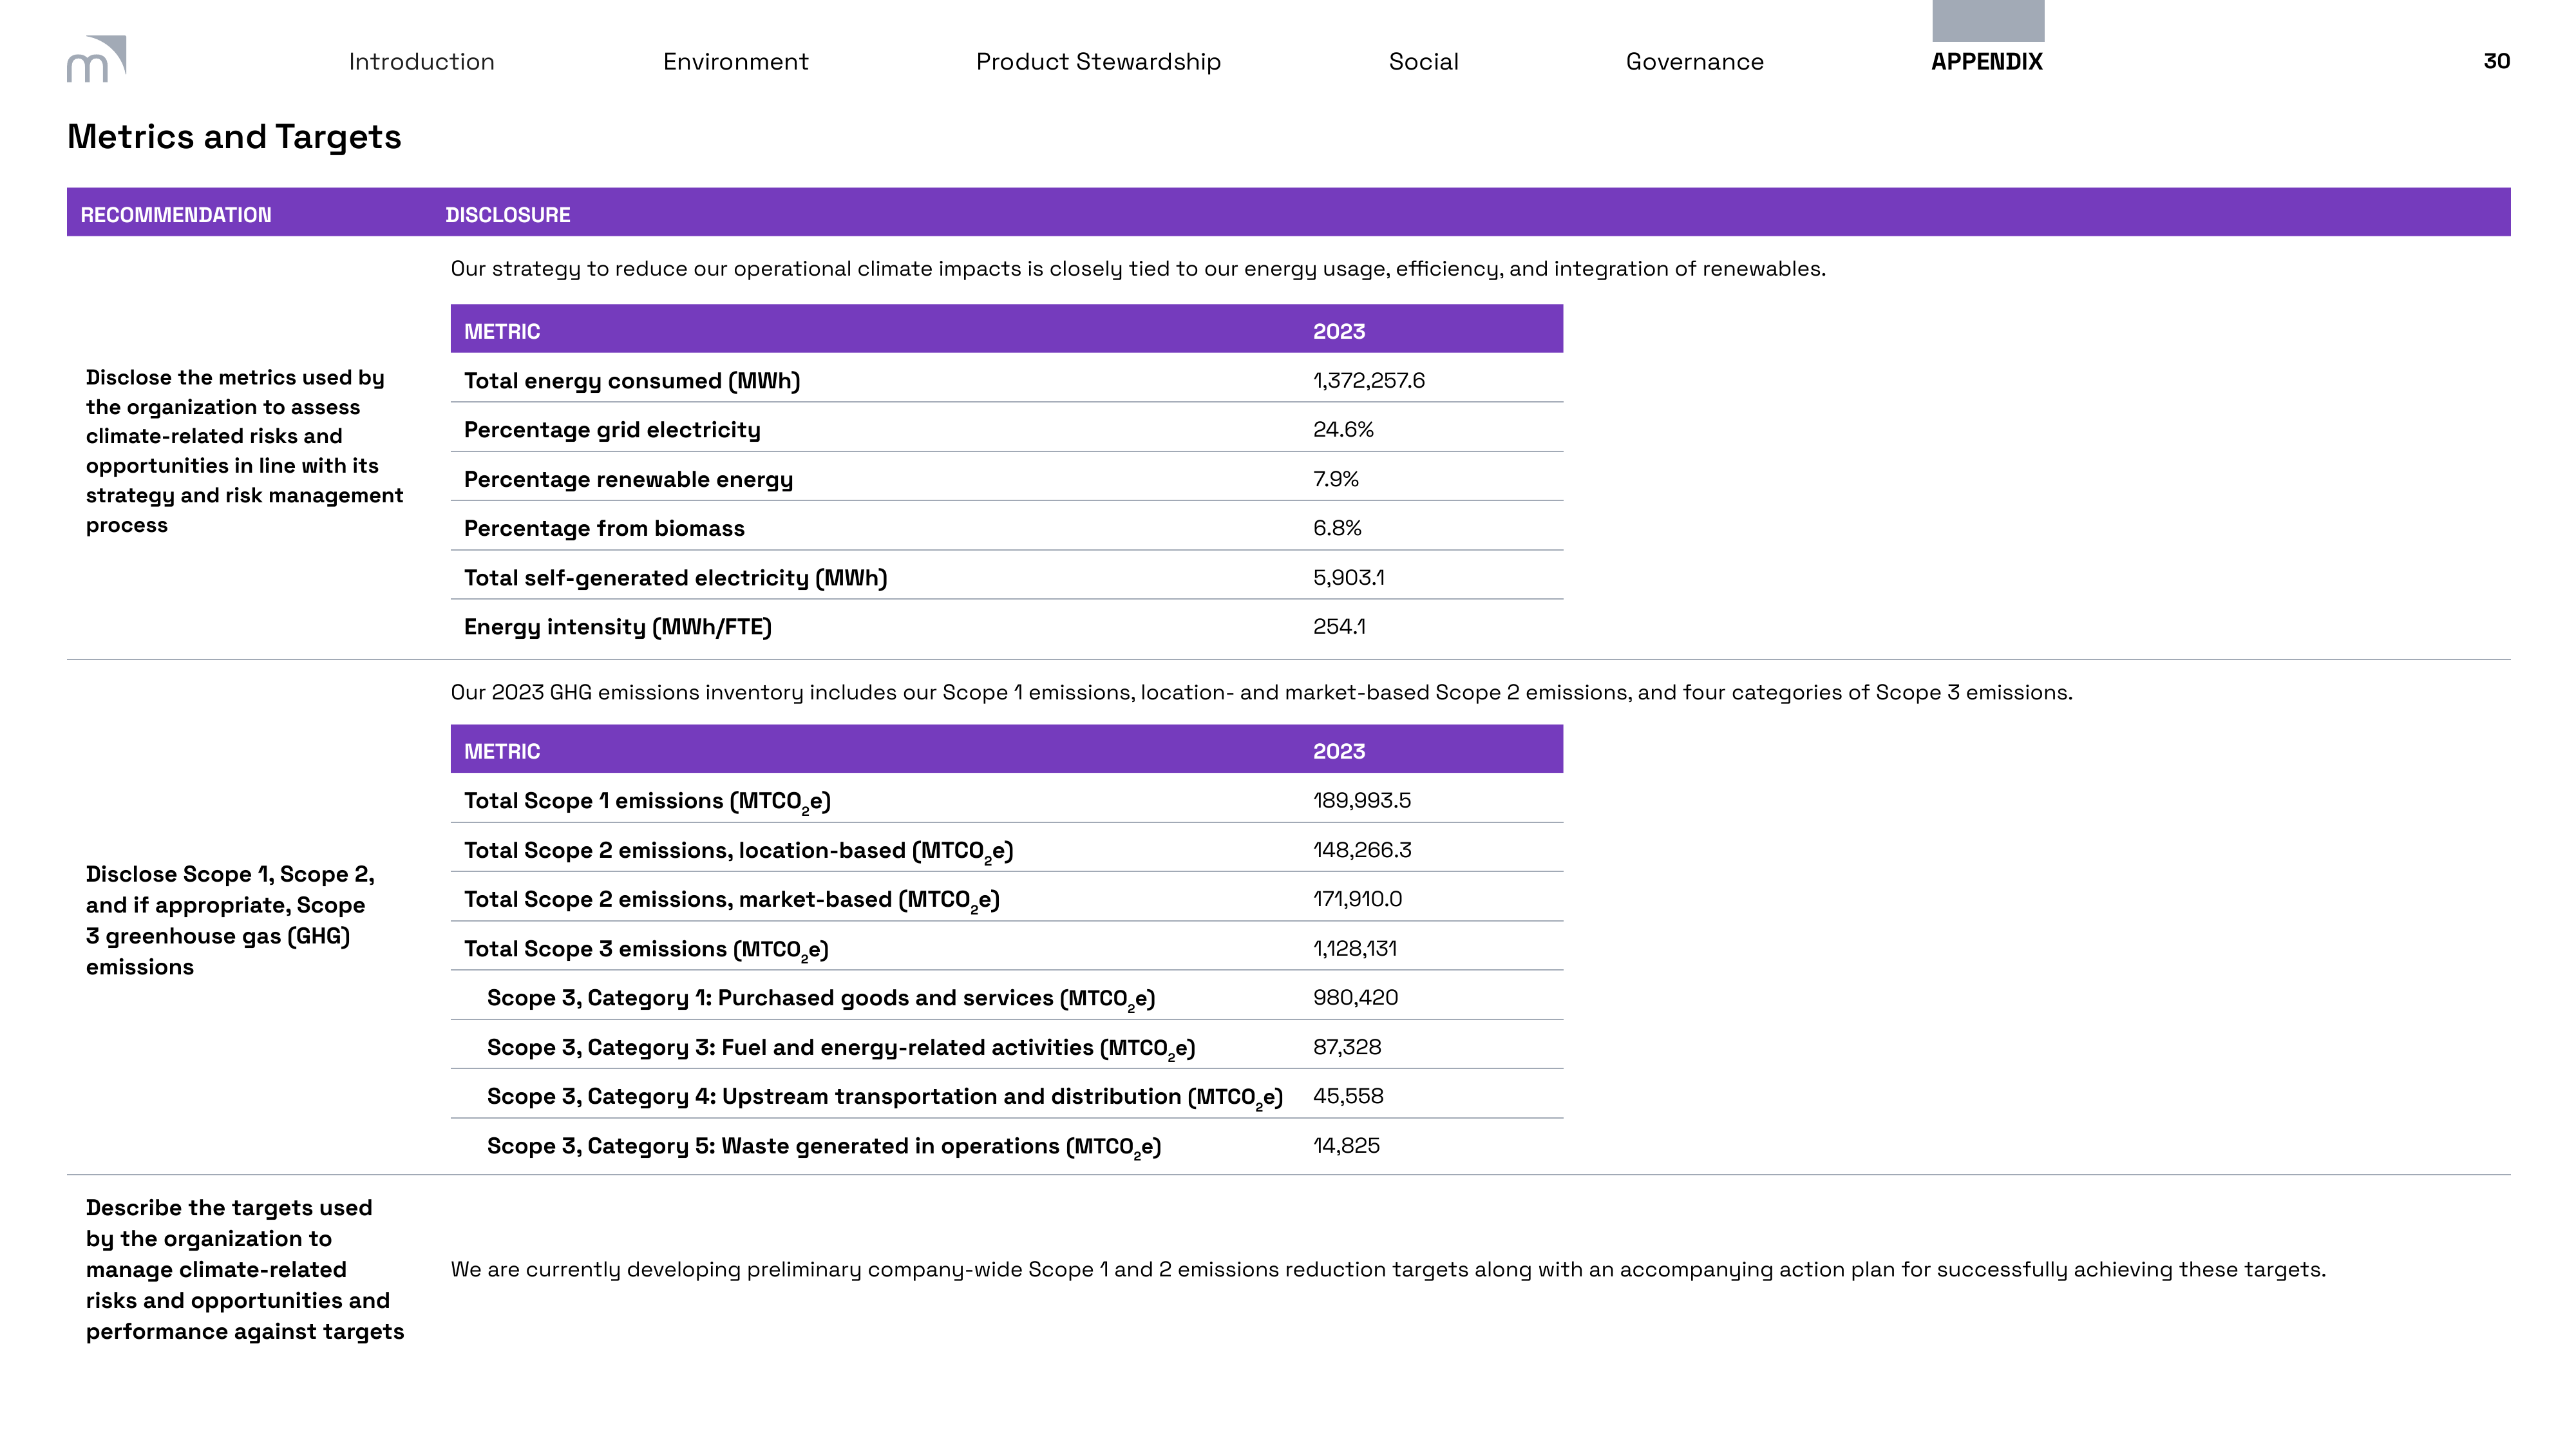
Task: Go to the Environment section
Action: tap(736, 62)
